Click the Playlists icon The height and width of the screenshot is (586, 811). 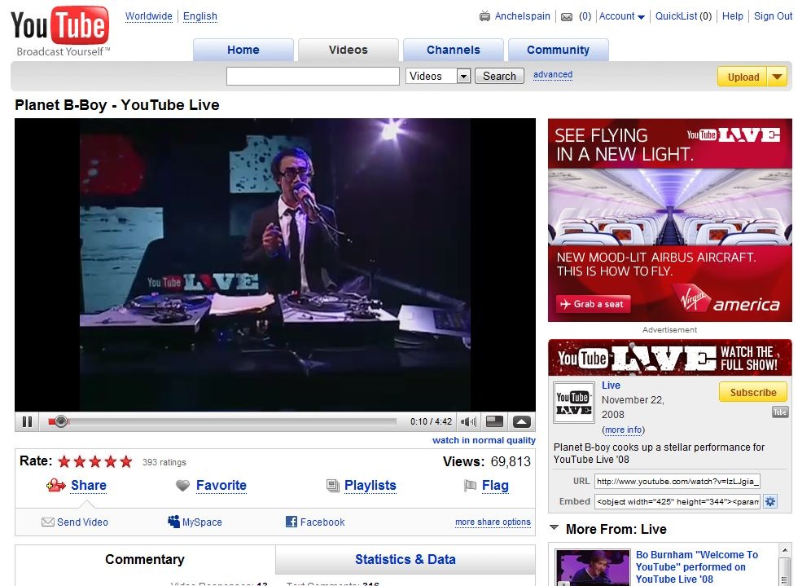coord(332,486)
